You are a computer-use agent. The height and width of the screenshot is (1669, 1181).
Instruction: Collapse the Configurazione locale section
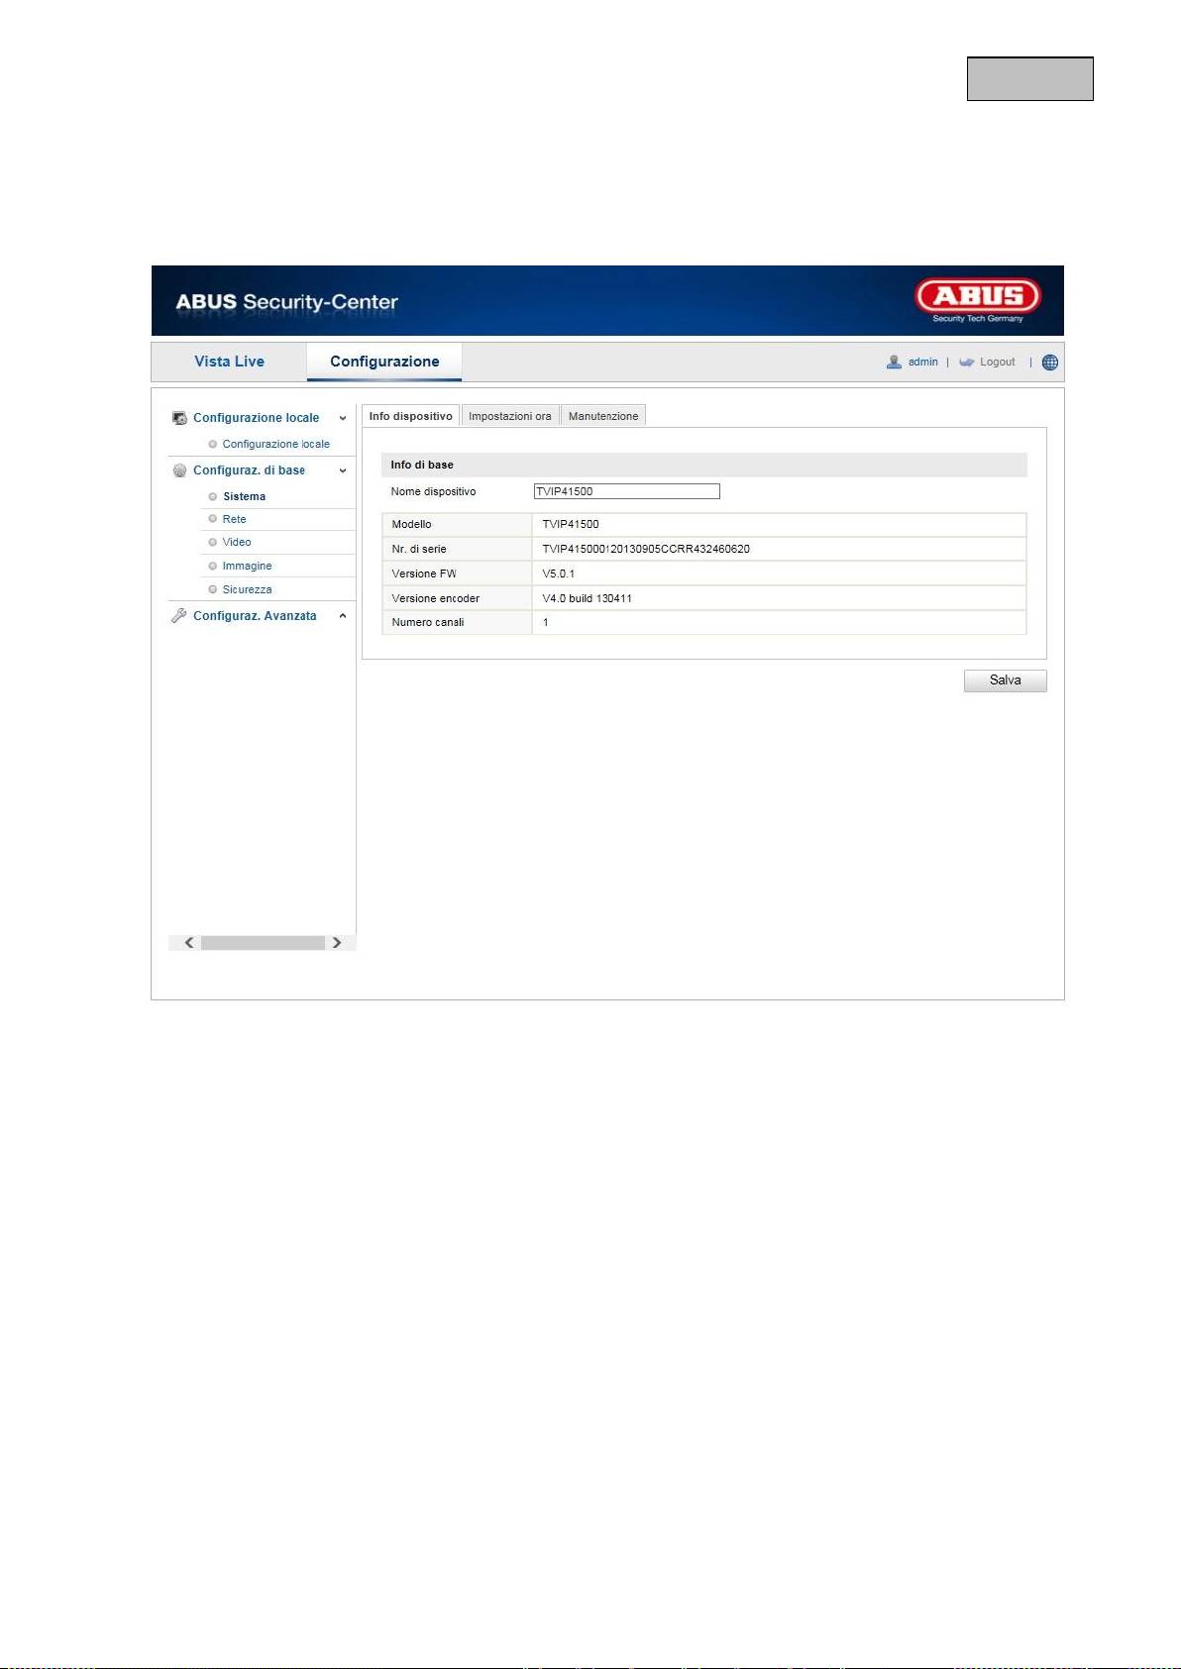tap(343, 418)
